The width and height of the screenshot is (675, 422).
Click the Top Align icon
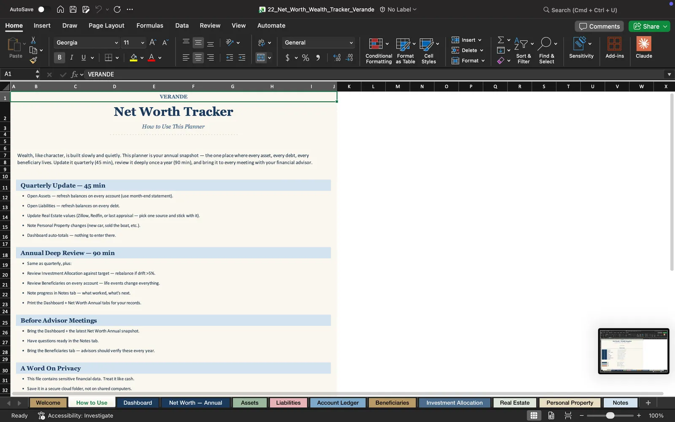click(186, 43)
